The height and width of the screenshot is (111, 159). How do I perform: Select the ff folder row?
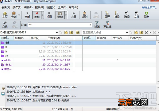click(x=37, y=47)
